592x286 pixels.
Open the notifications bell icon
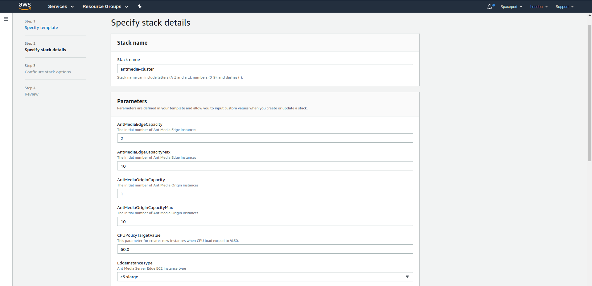pos(490,6)
